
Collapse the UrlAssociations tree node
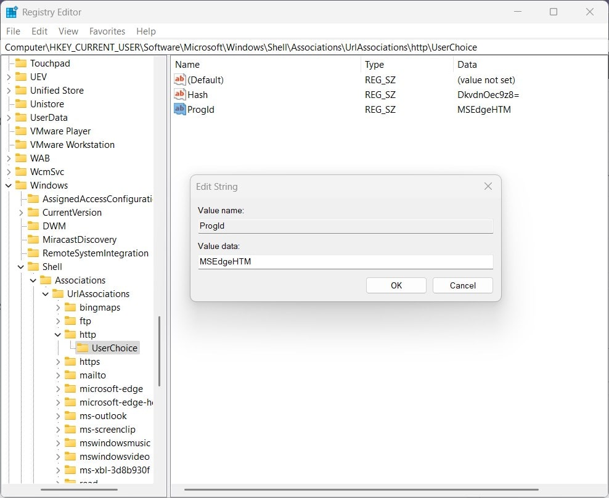click(45, 293)
